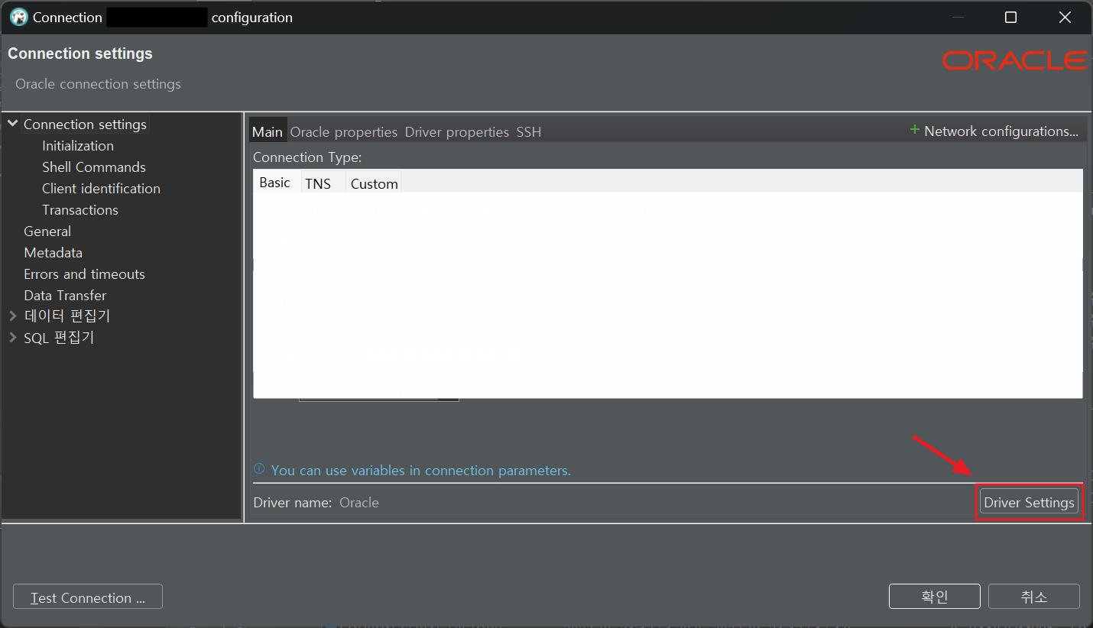Click the Driver name Oracle value text
The image size is (1093, 628).
pyautogui.click(x=359, y=502)
